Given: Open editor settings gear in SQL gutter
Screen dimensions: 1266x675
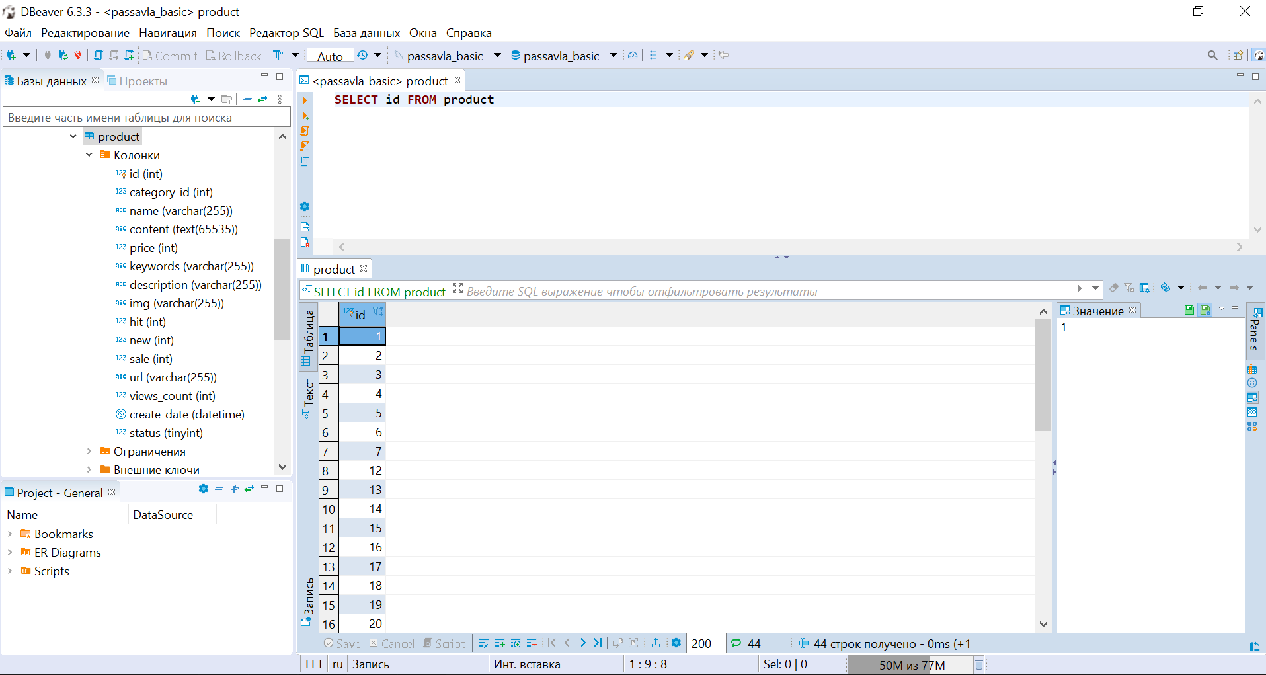Looking at the screenshot, I should pyautogui.click(x=305, y=206).
